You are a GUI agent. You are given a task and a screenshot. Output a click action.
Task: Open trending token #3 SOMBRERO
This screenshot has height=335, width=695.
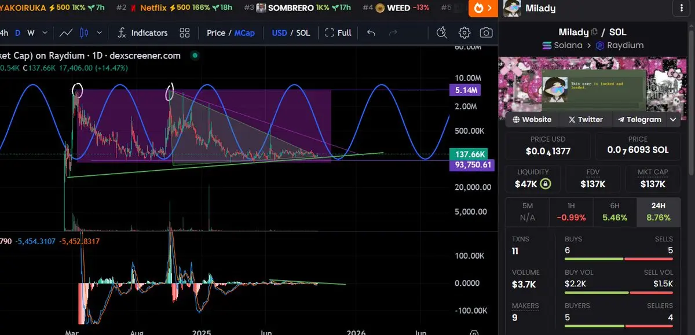point(298,8)
